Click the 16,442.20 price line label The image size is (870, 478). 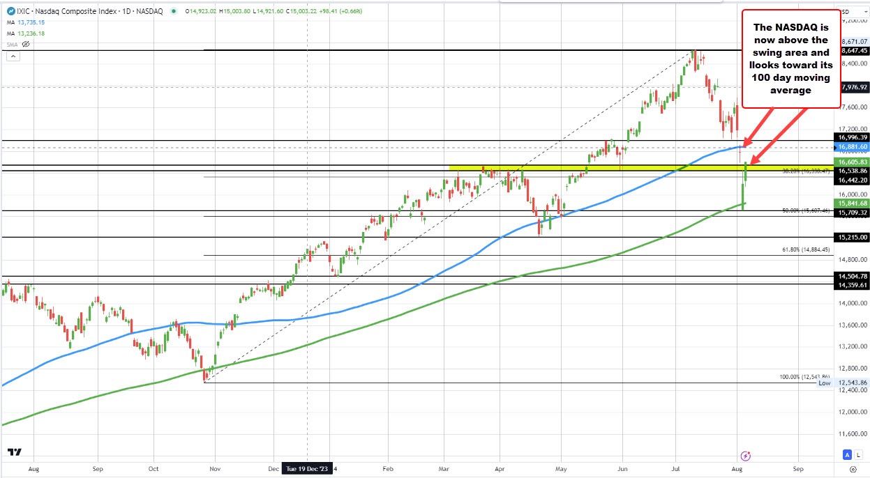coord(853,180)
